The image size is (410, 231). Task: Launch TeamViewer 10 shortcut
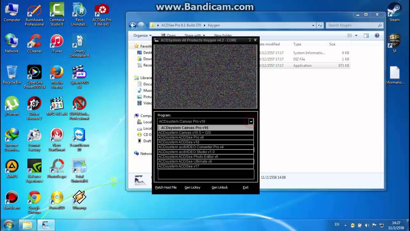(79, 140)
